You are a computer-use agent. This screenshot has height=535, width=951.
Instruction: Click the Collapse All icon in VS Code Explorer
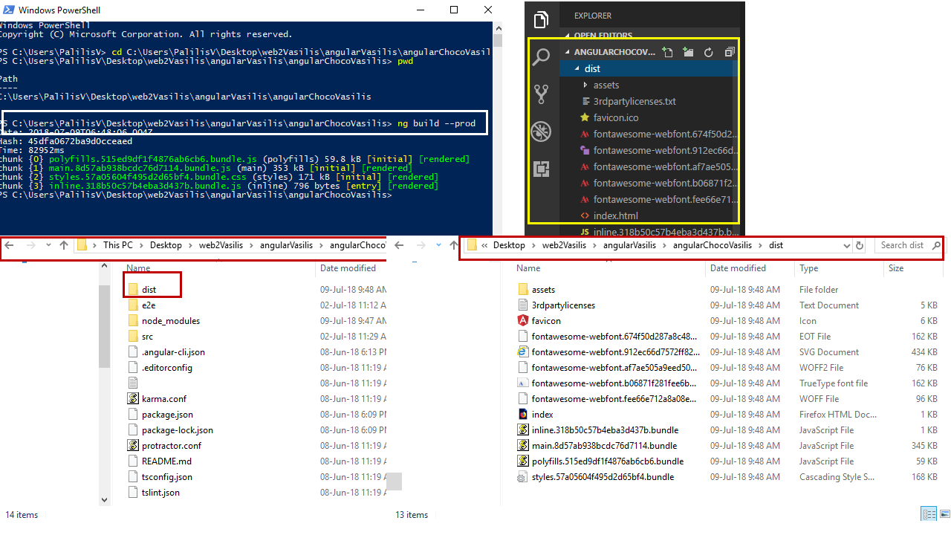(729, 52)
